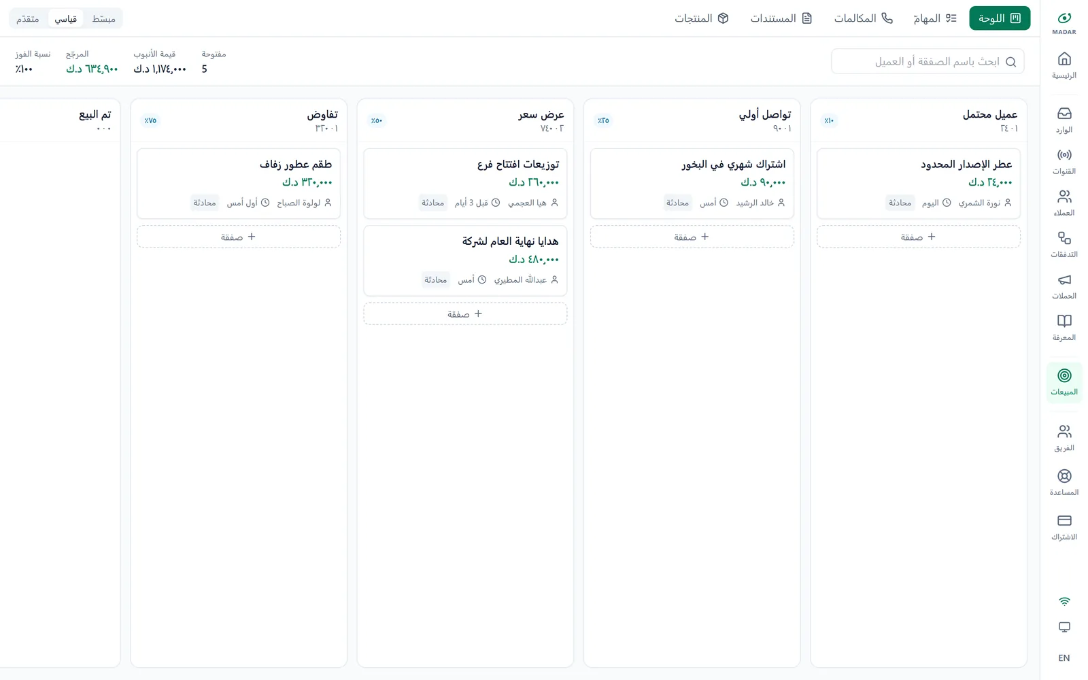Open القنوات channels in sidebar
Screen dimensions: 1088x680
pos(1064,161)
